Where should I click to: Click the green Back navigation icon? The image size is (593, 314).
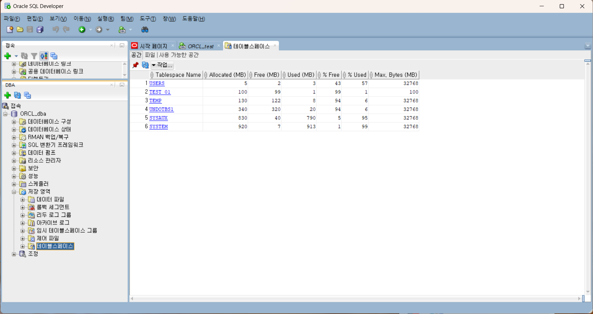point(82,30)
